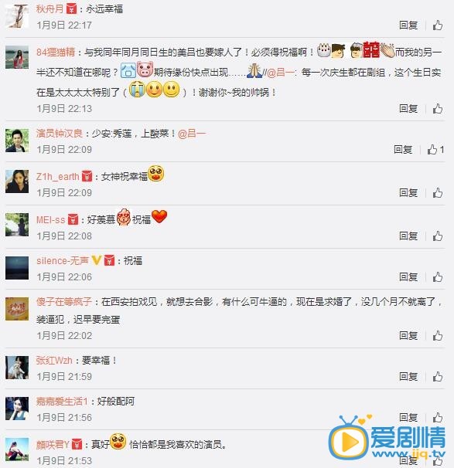The height and width of the screenshot is (468, 454).
Task: Open the @吕一 mention in 演员钟汉良's comment
Action: coord(192,134)
